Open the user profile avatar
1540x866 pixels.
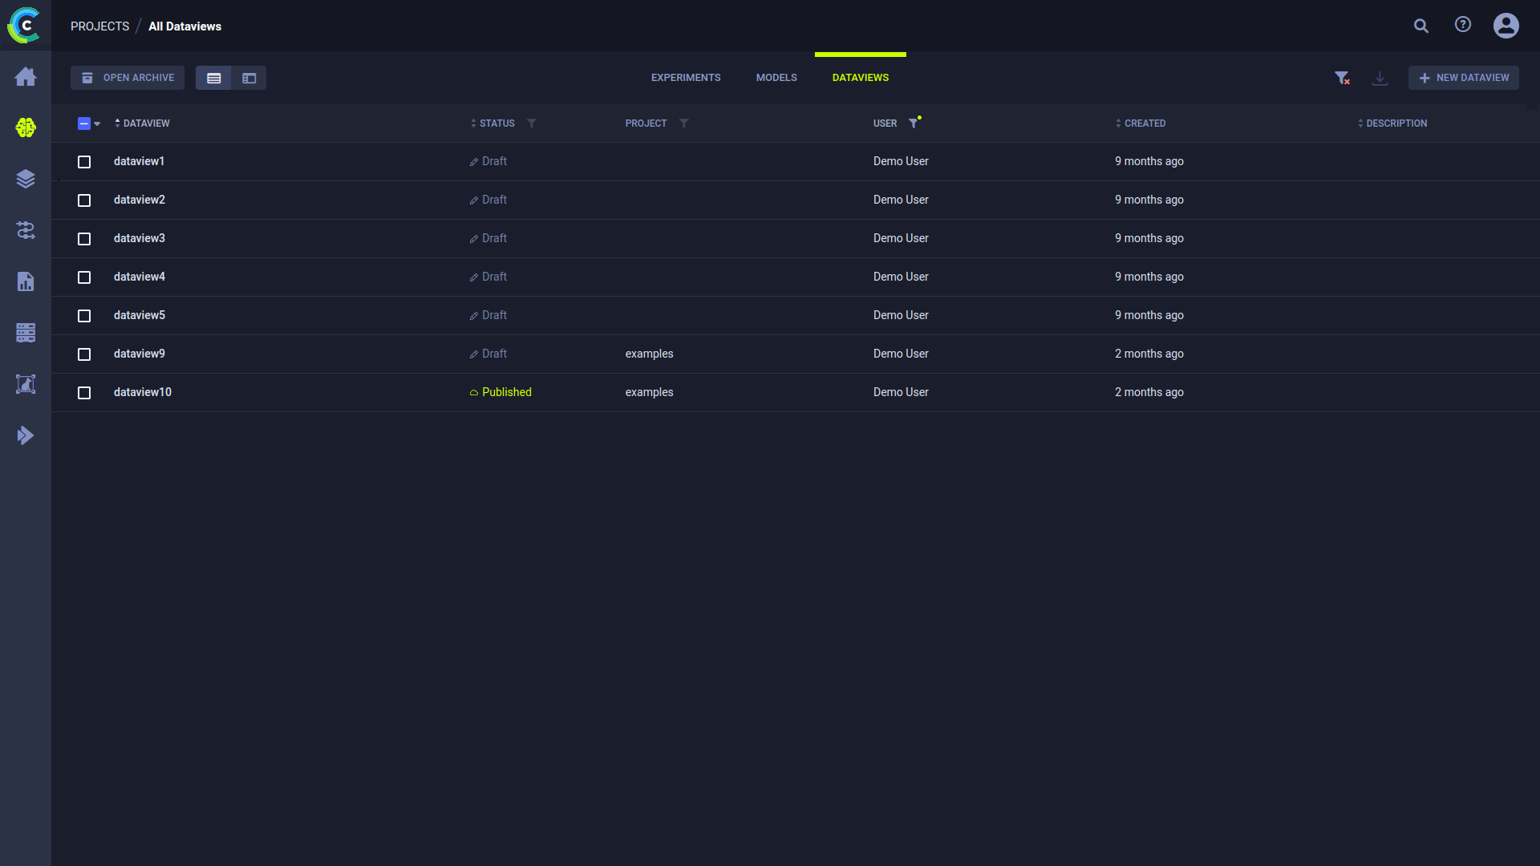pos(1506,26)
